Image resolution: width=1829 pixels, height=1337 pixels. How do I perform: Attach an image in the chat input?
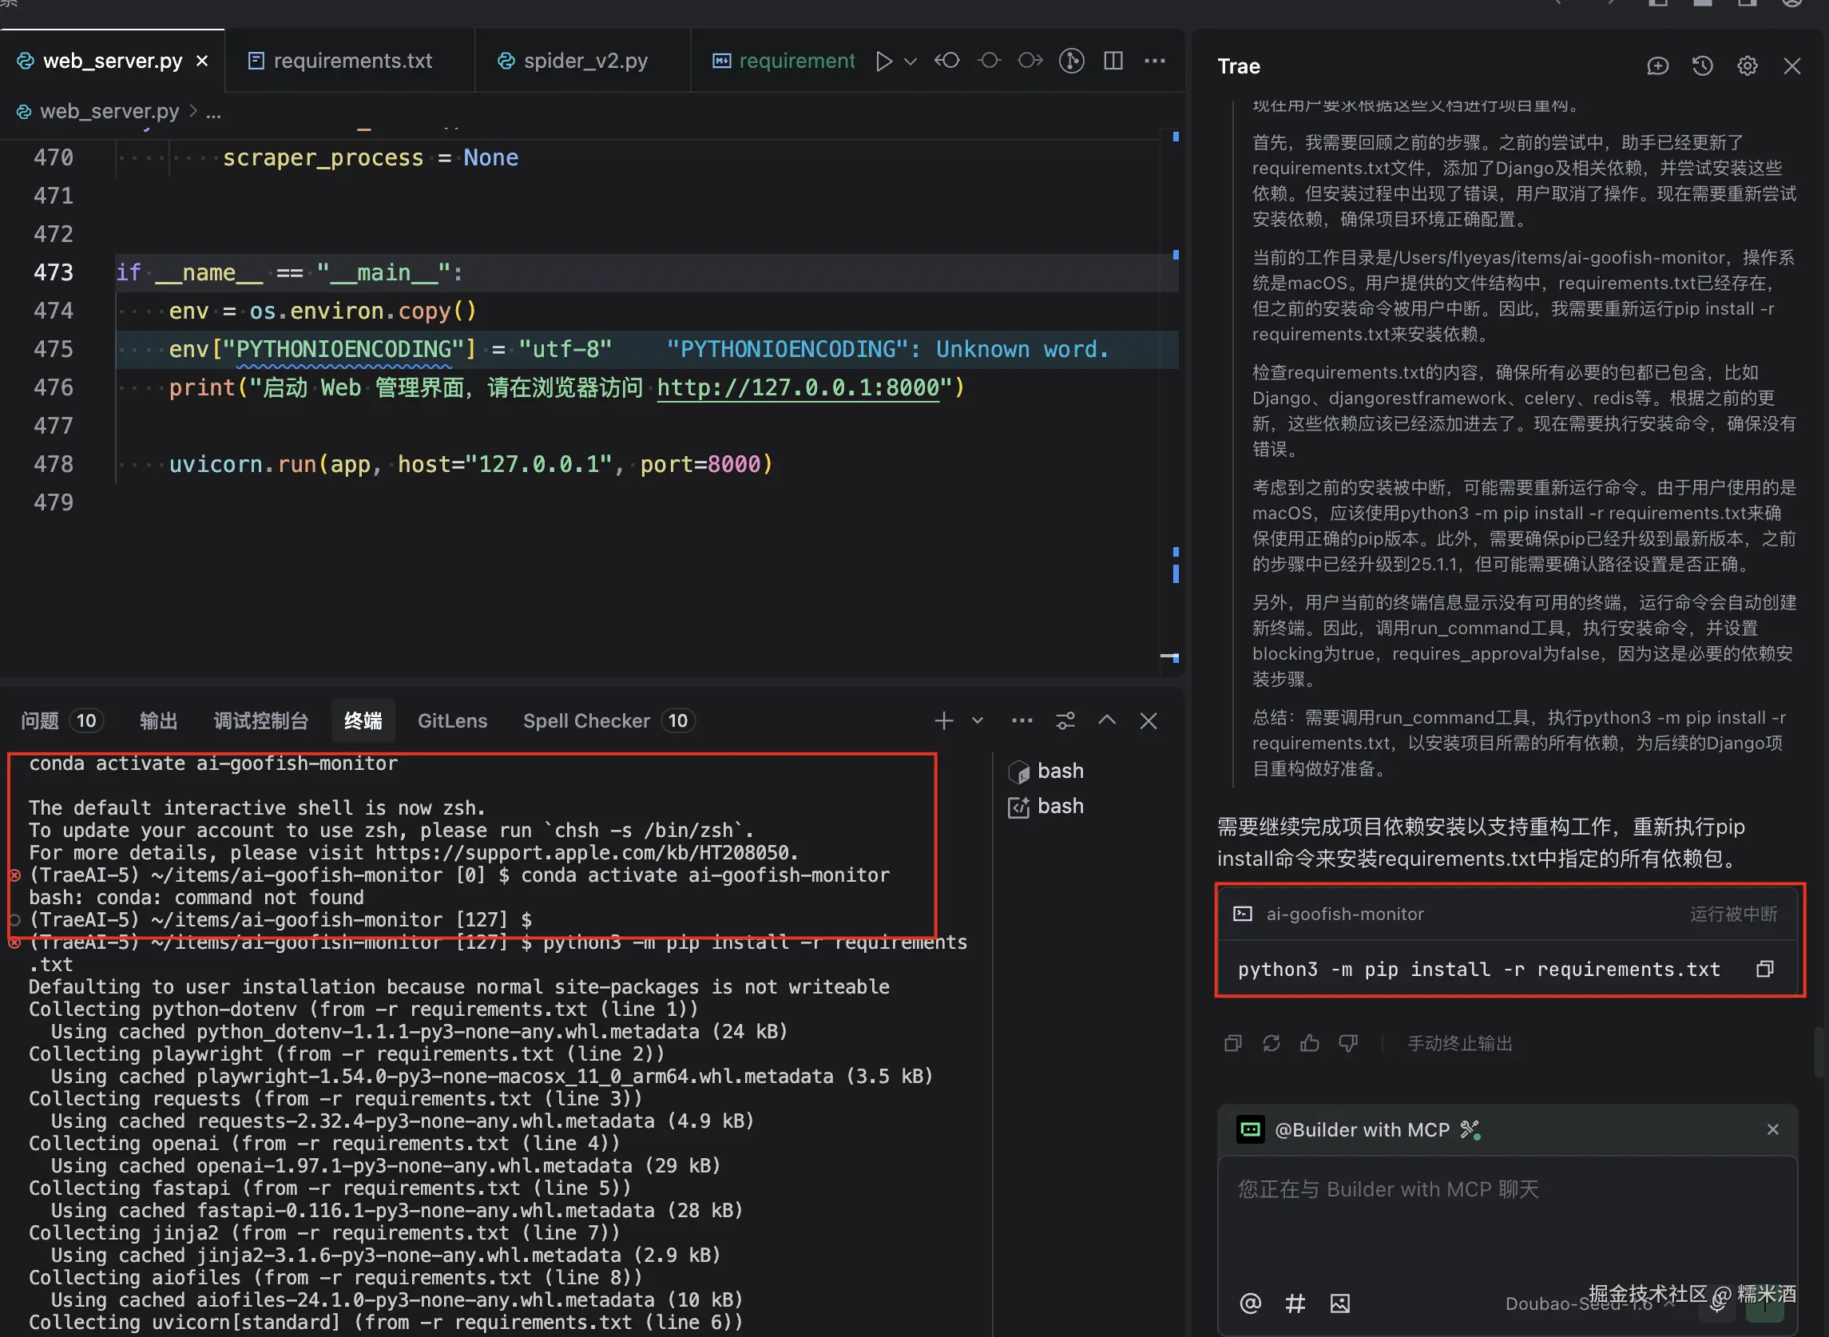1340,1303
